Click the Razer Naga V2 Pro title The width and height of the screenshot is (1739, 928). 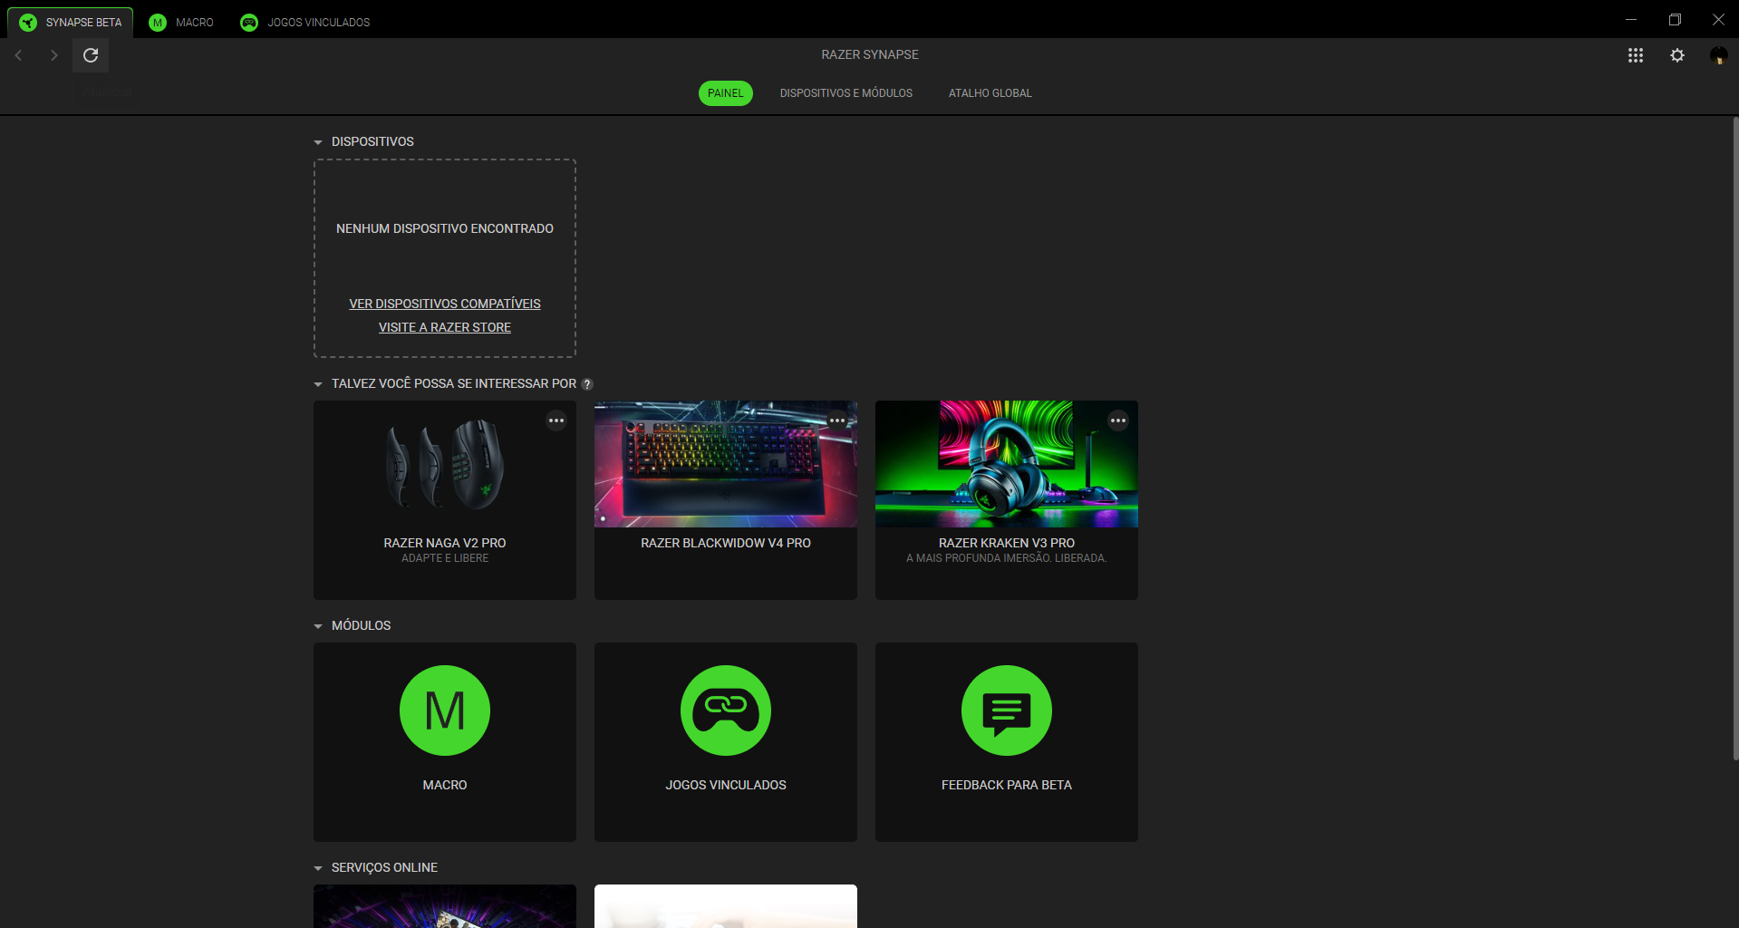point(445,543)
